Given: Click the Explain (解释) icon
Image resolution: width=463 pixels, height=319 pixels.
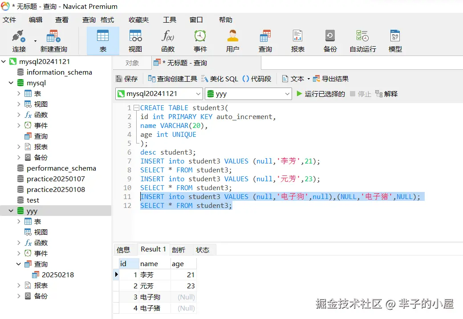Looking at the screenshot, I should pos(379,94).
